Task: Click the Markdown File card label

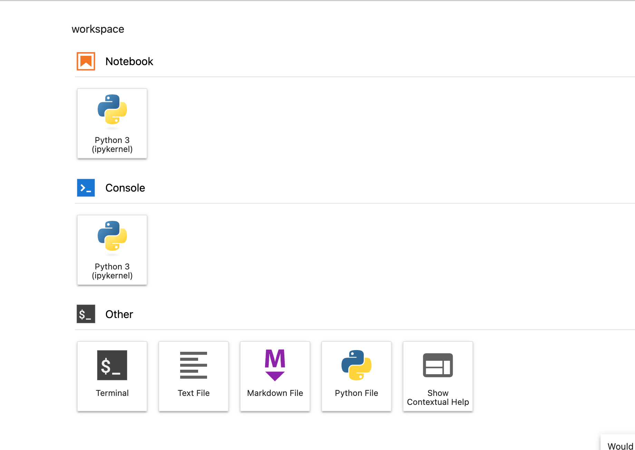Action: pos(275,393)
